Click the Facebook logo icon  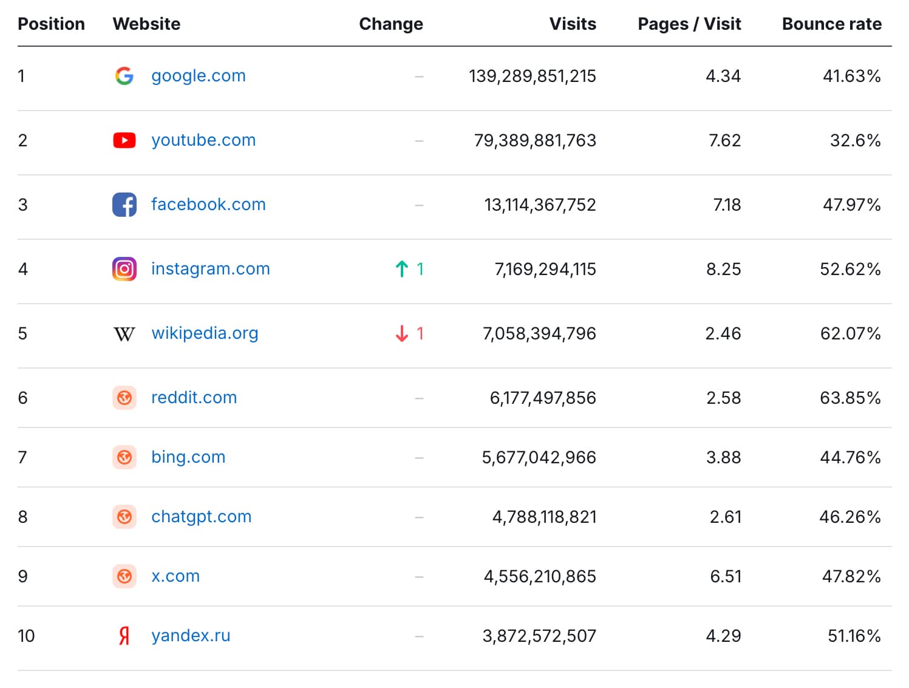[x=124, y=205]
